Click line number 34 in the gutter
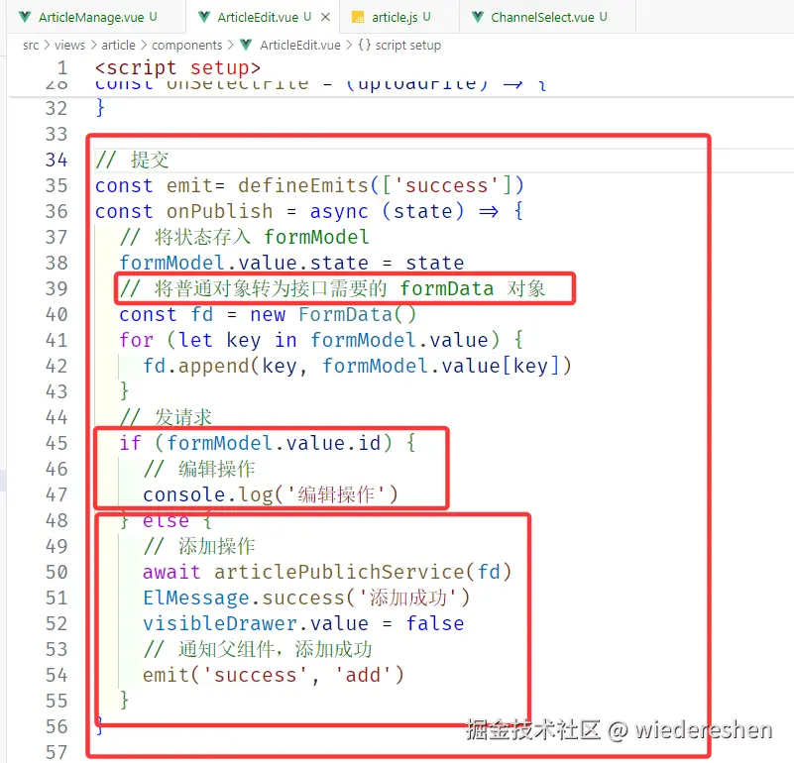This screenshot has width=794, height=763. tap(57, 160)
